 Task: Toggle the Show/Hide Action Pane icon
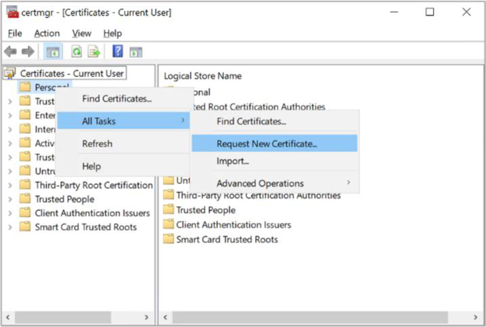[136, 52]
